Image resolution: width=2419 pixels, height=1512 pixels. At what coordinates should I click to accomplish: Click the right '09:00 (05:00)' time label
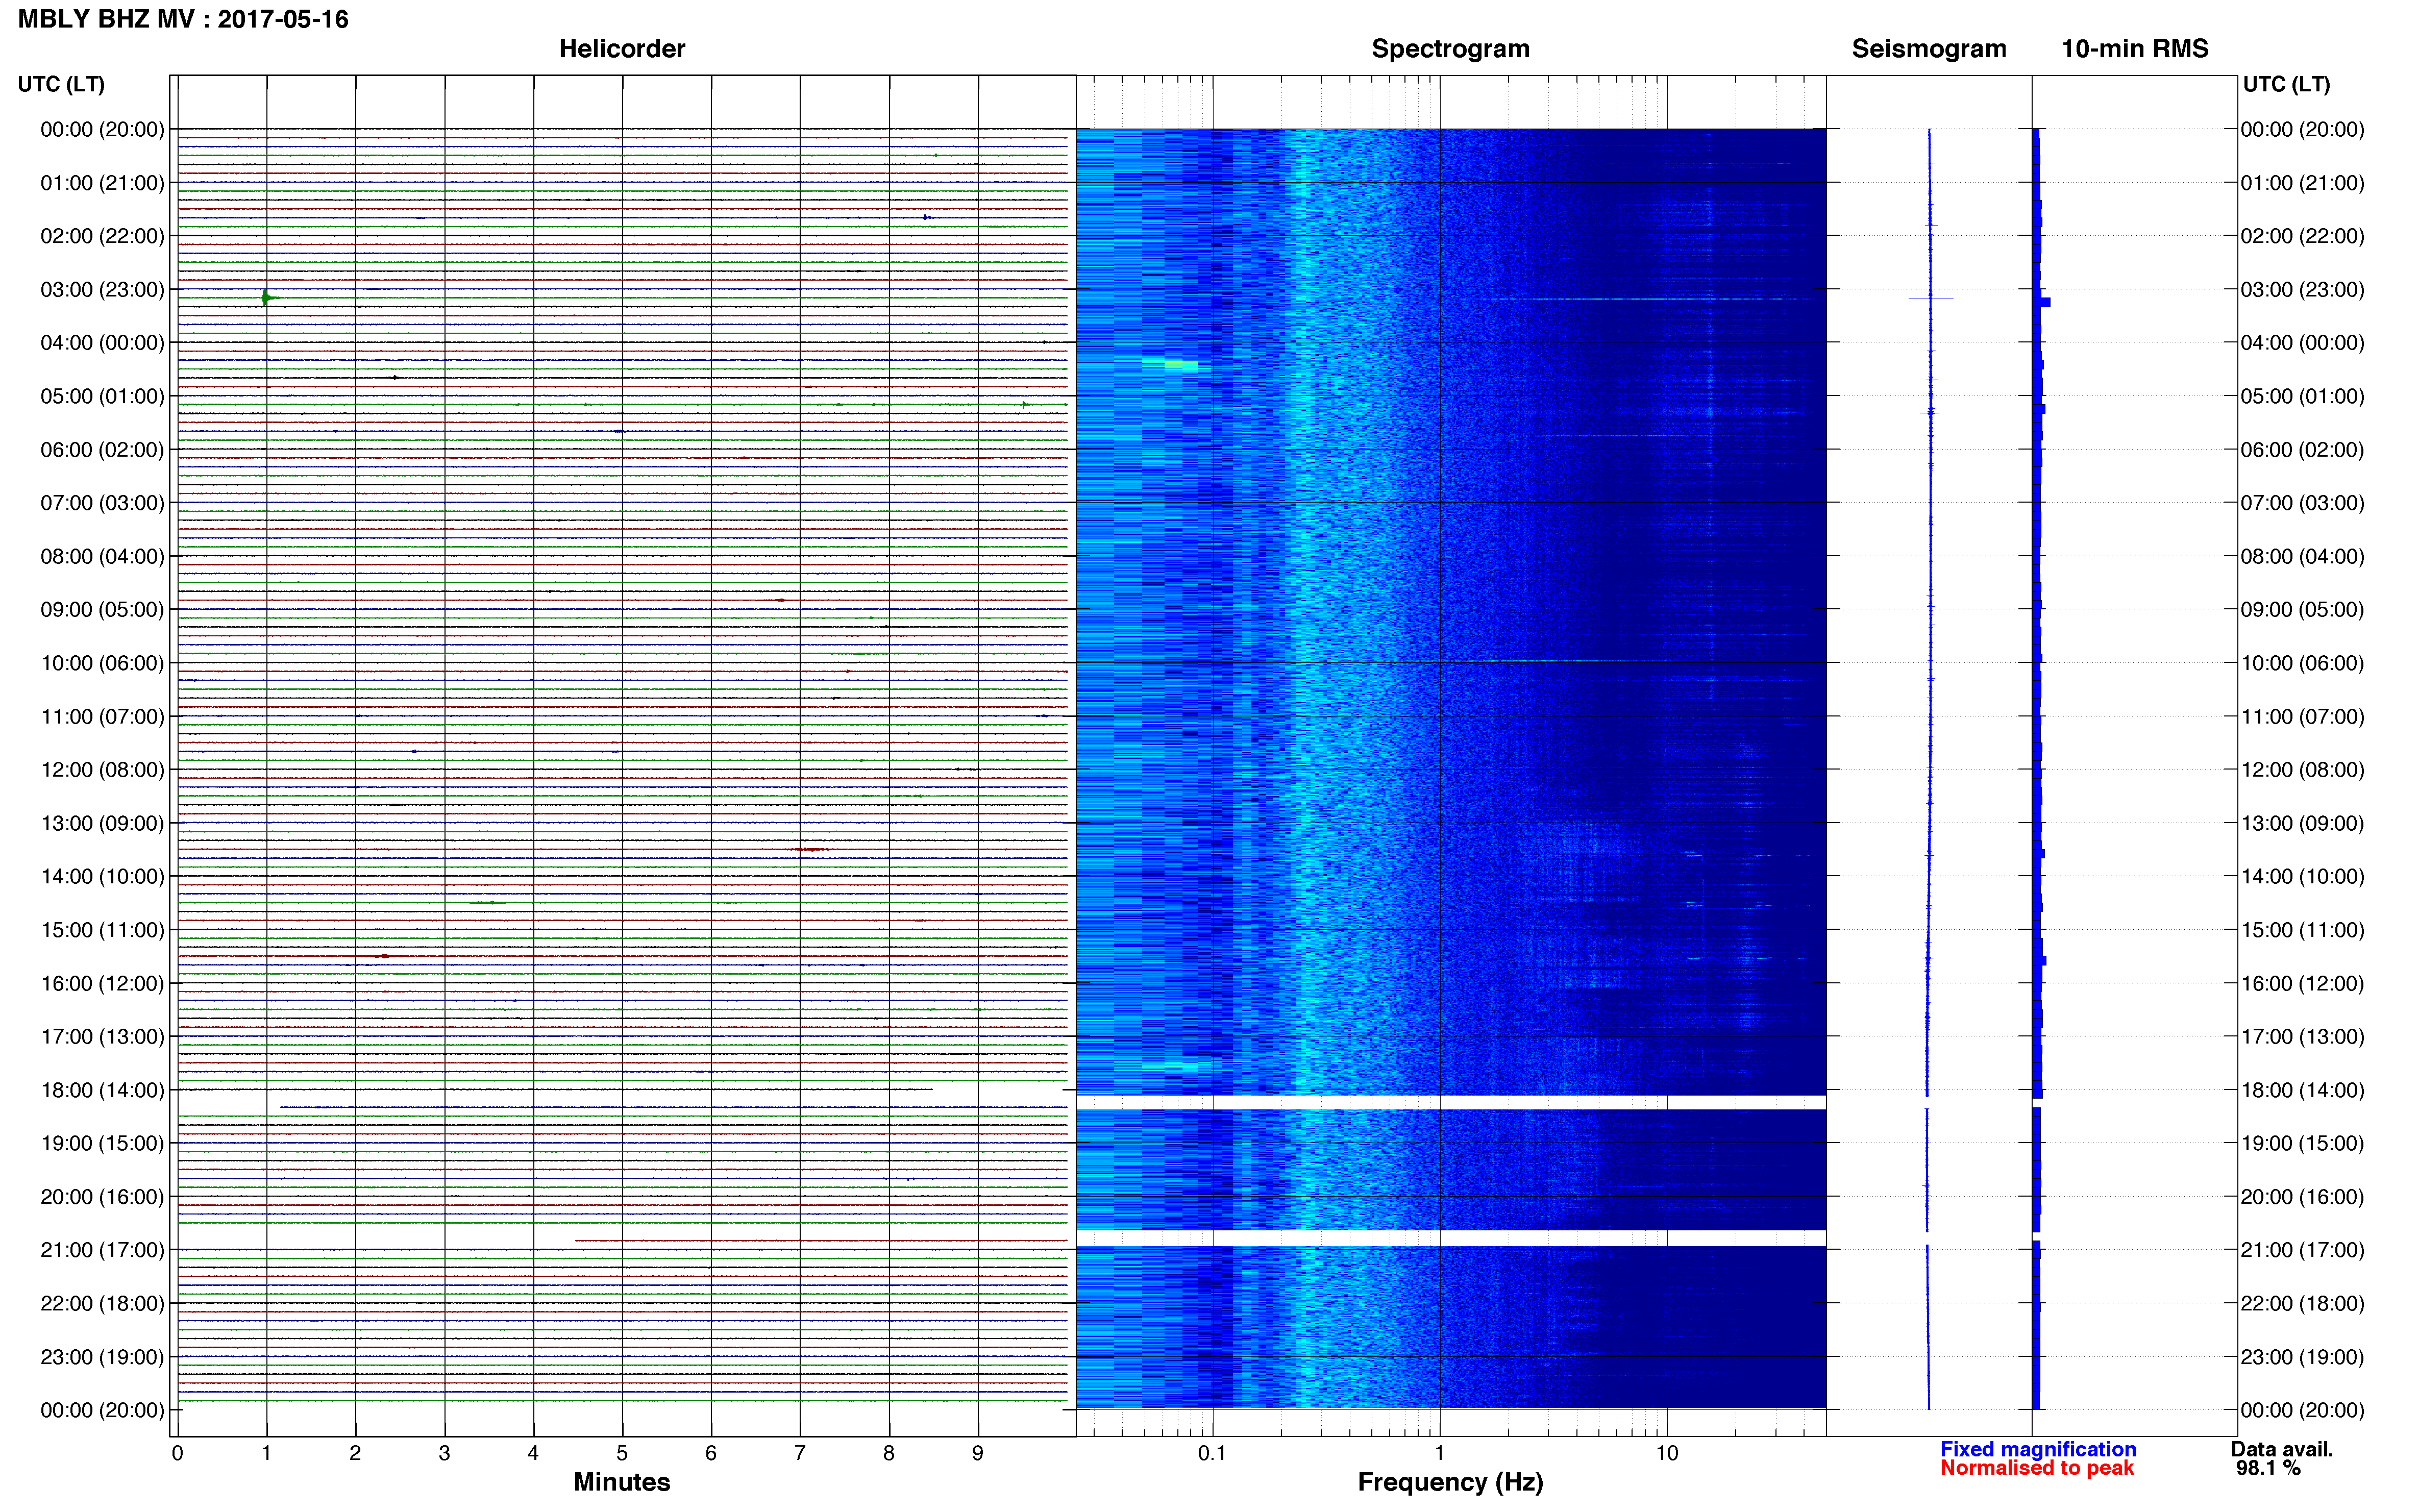click(x=2302, y=609)
